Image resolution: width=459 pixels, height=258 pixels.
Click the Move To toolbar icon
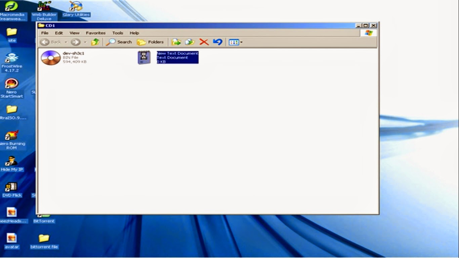pyautogui.click(x=176, y=42)
